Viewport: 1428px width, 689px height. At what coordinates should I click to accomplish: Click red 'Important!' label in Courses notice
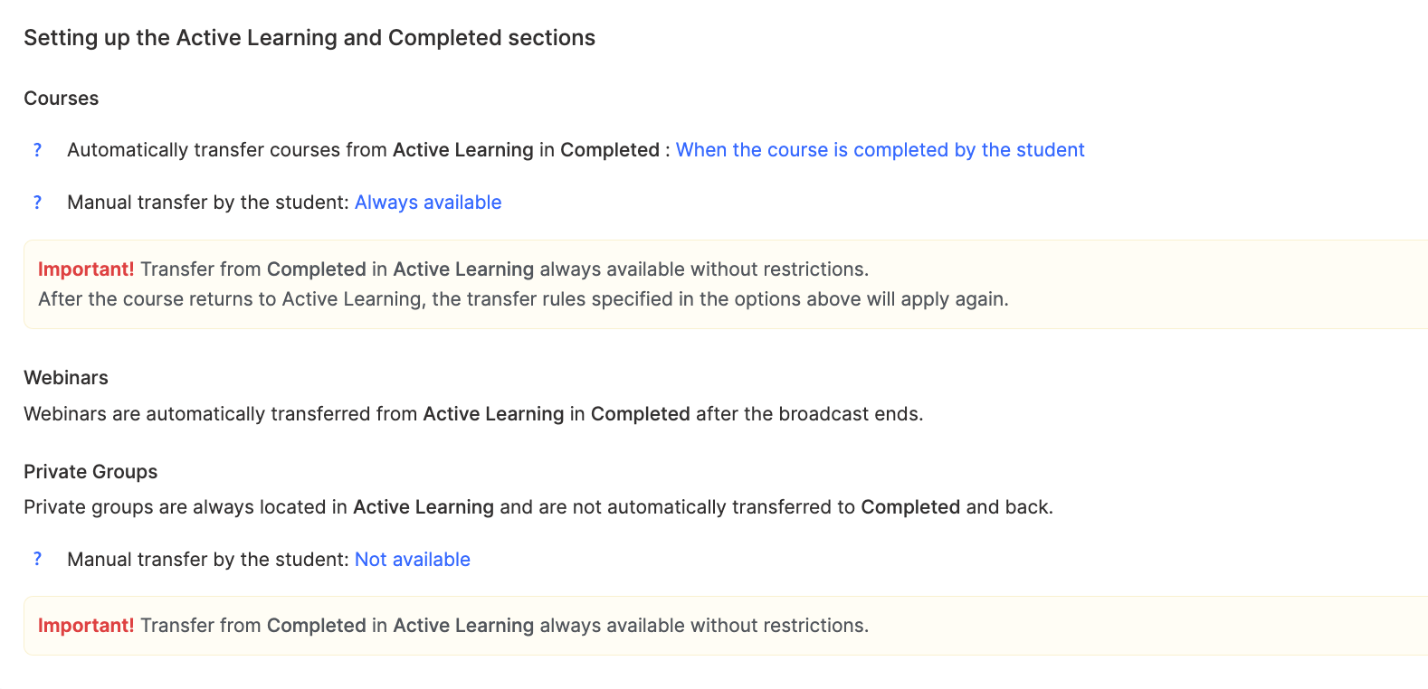point(86,269)
